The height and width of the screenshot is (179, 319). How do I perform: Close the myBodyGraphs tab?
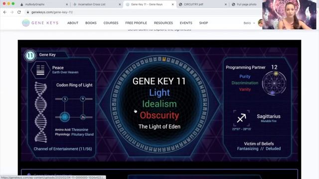[x=67, y=4]
